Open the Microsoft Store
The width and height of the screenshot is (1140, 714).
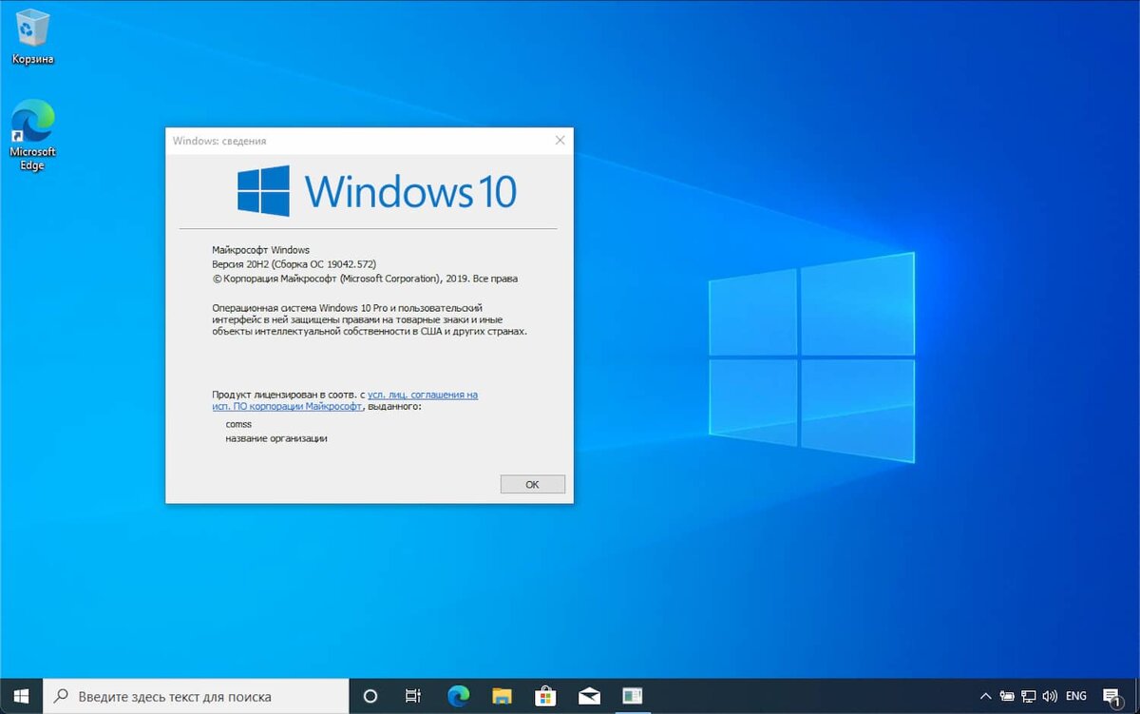(x=545, y=695)
